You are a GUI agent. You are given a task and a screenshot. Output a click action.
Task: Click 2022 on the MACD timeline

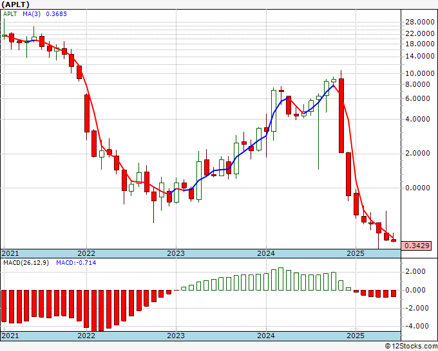coord(86,336)
